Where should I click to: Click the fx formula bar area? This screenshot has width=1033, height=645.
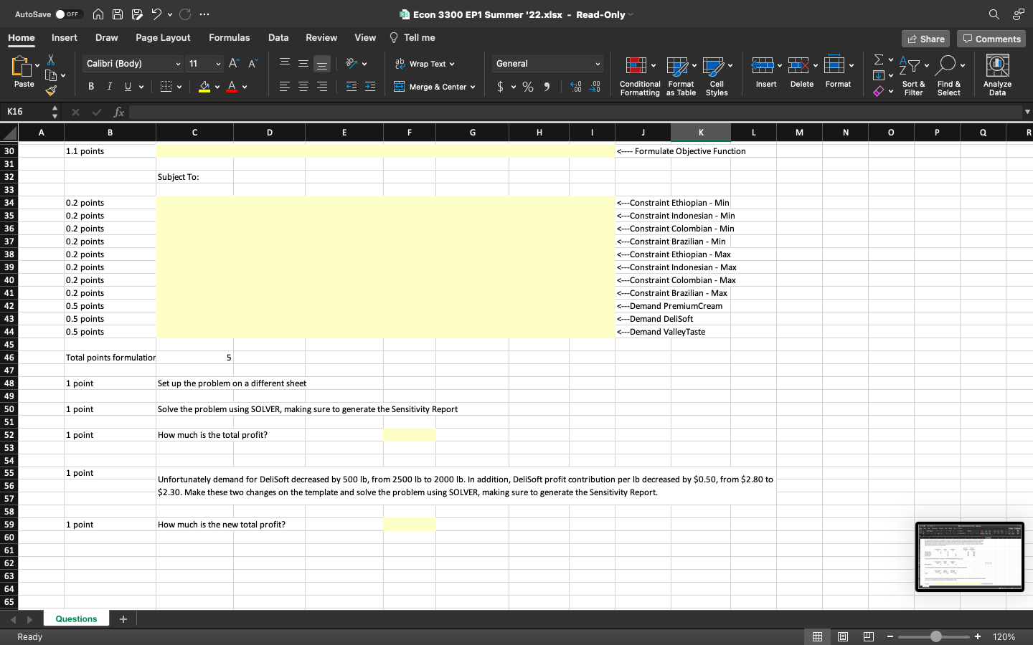119,112
